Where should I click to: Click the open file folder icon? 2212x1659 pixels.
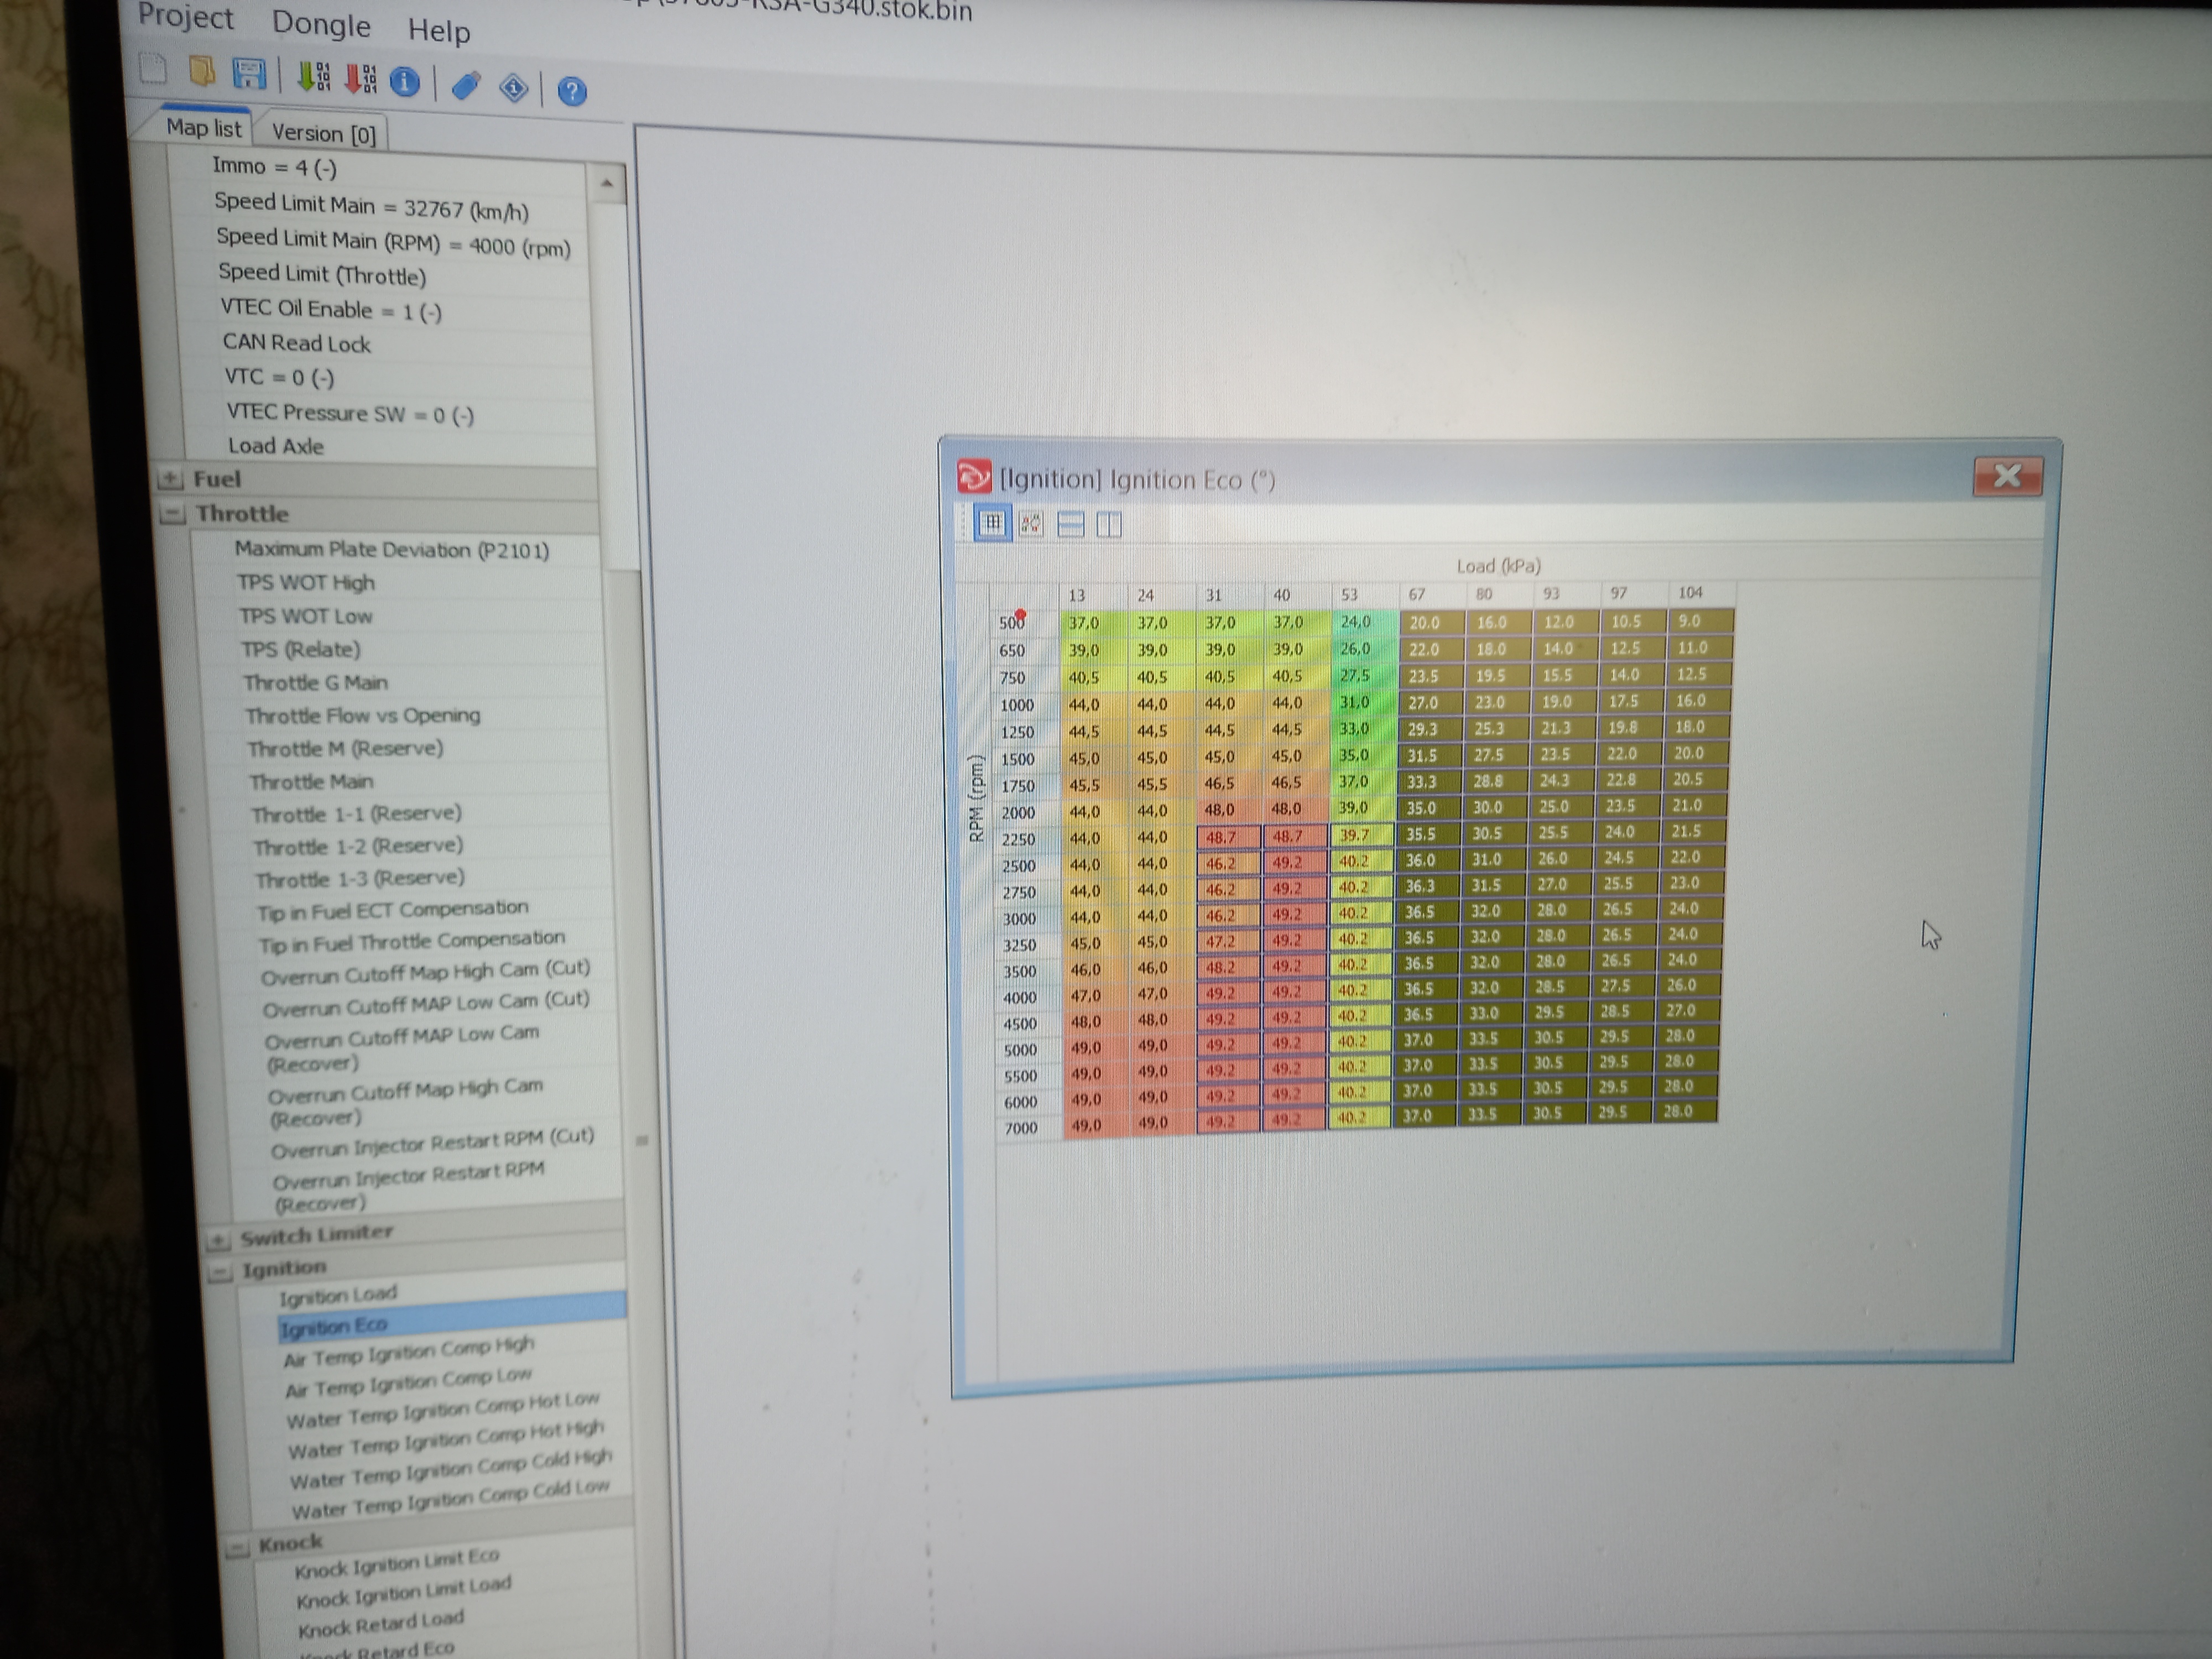(x=202, y=71)
